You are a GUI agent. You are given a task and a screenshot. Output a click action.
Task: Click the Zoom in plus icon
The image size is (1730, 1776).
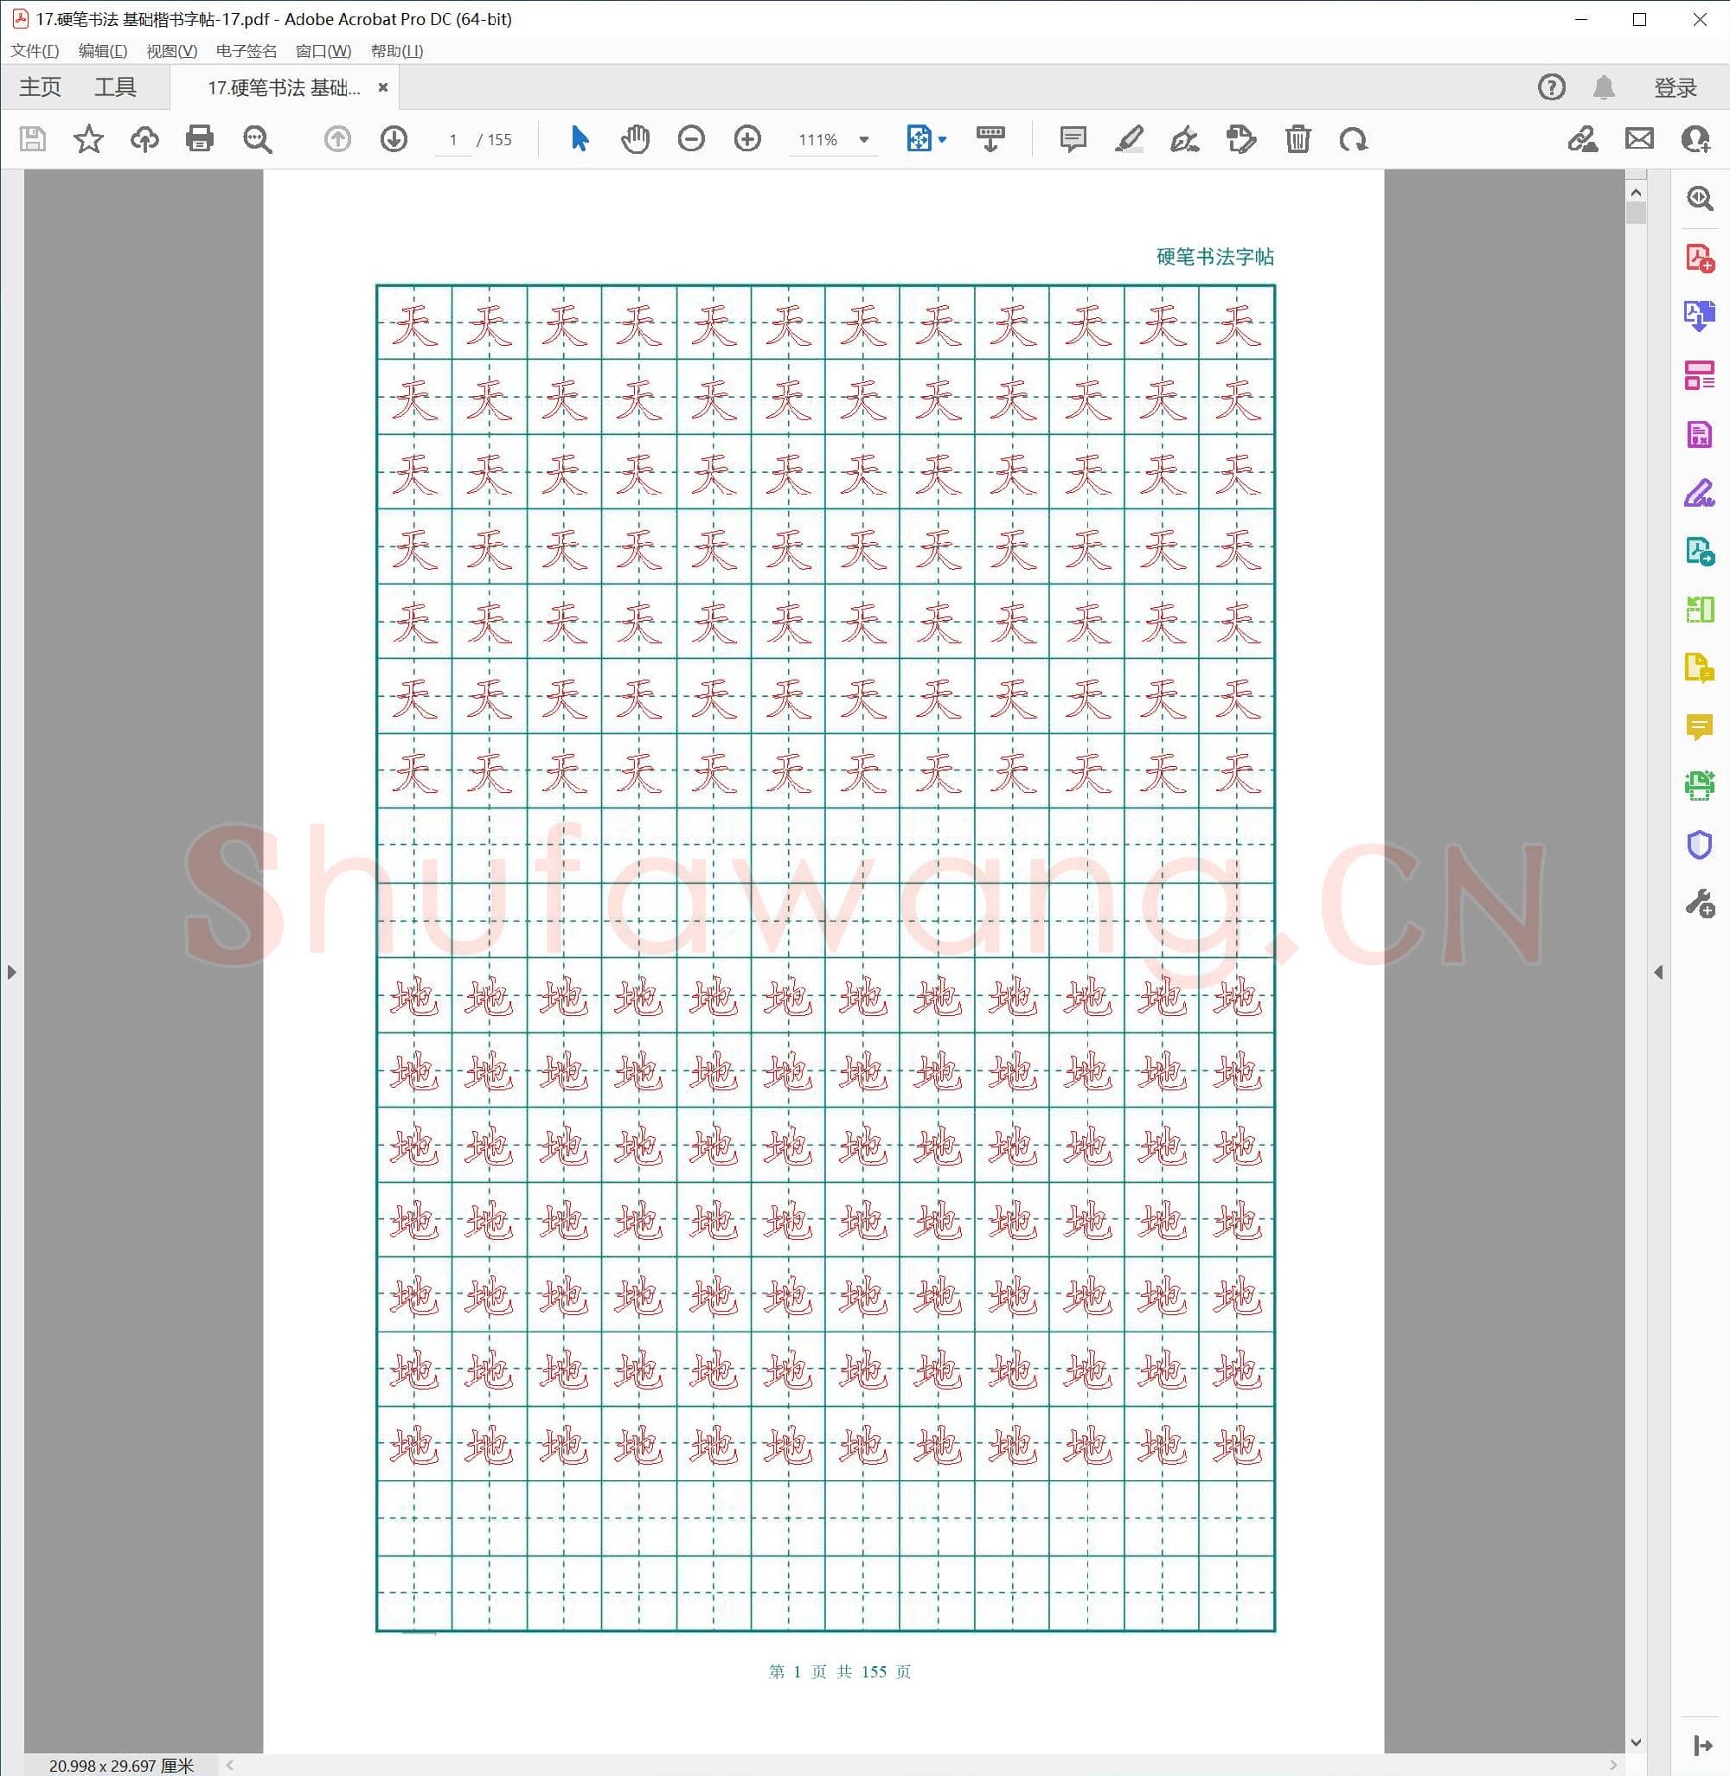(x=746, y=139)
